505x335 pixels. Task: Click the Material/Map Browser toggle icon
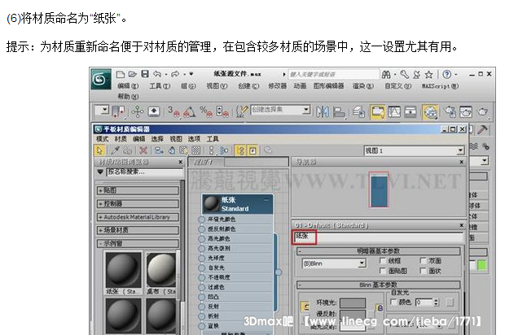[x=240, y=150]
